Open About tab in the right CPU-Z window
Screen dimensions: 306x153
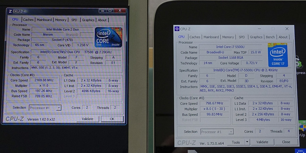pyautogui.click(x=283, y=37)
